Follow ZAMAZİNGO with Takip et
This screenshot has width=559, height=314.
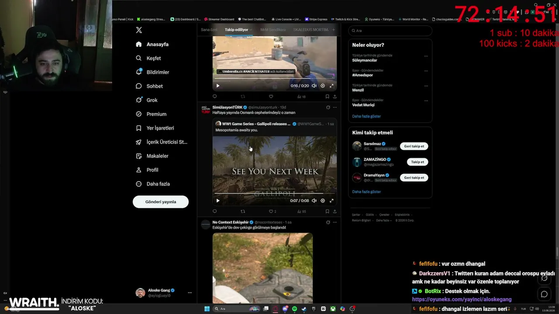point(418,162)
